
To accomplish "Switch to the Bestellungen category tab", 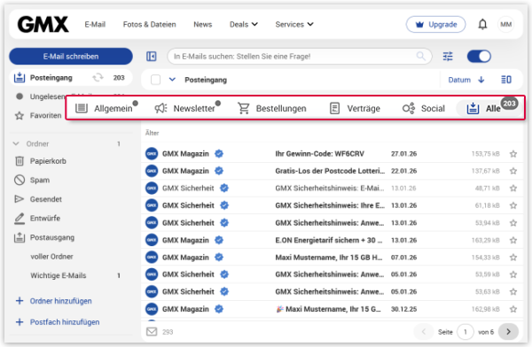I will tap(272, 108).
